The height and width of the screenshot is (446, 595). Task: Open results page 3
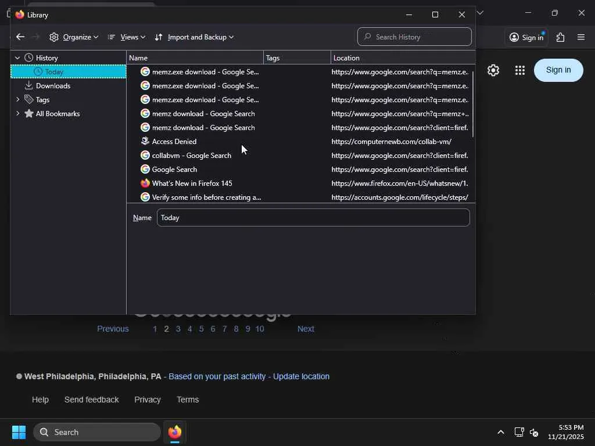pyautogui.click(x=178, y=329)
